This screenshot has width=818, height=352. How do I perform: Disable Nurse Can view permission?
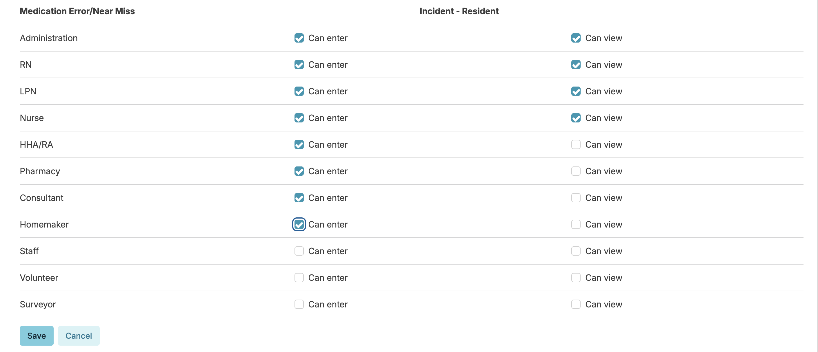[576, 118]
